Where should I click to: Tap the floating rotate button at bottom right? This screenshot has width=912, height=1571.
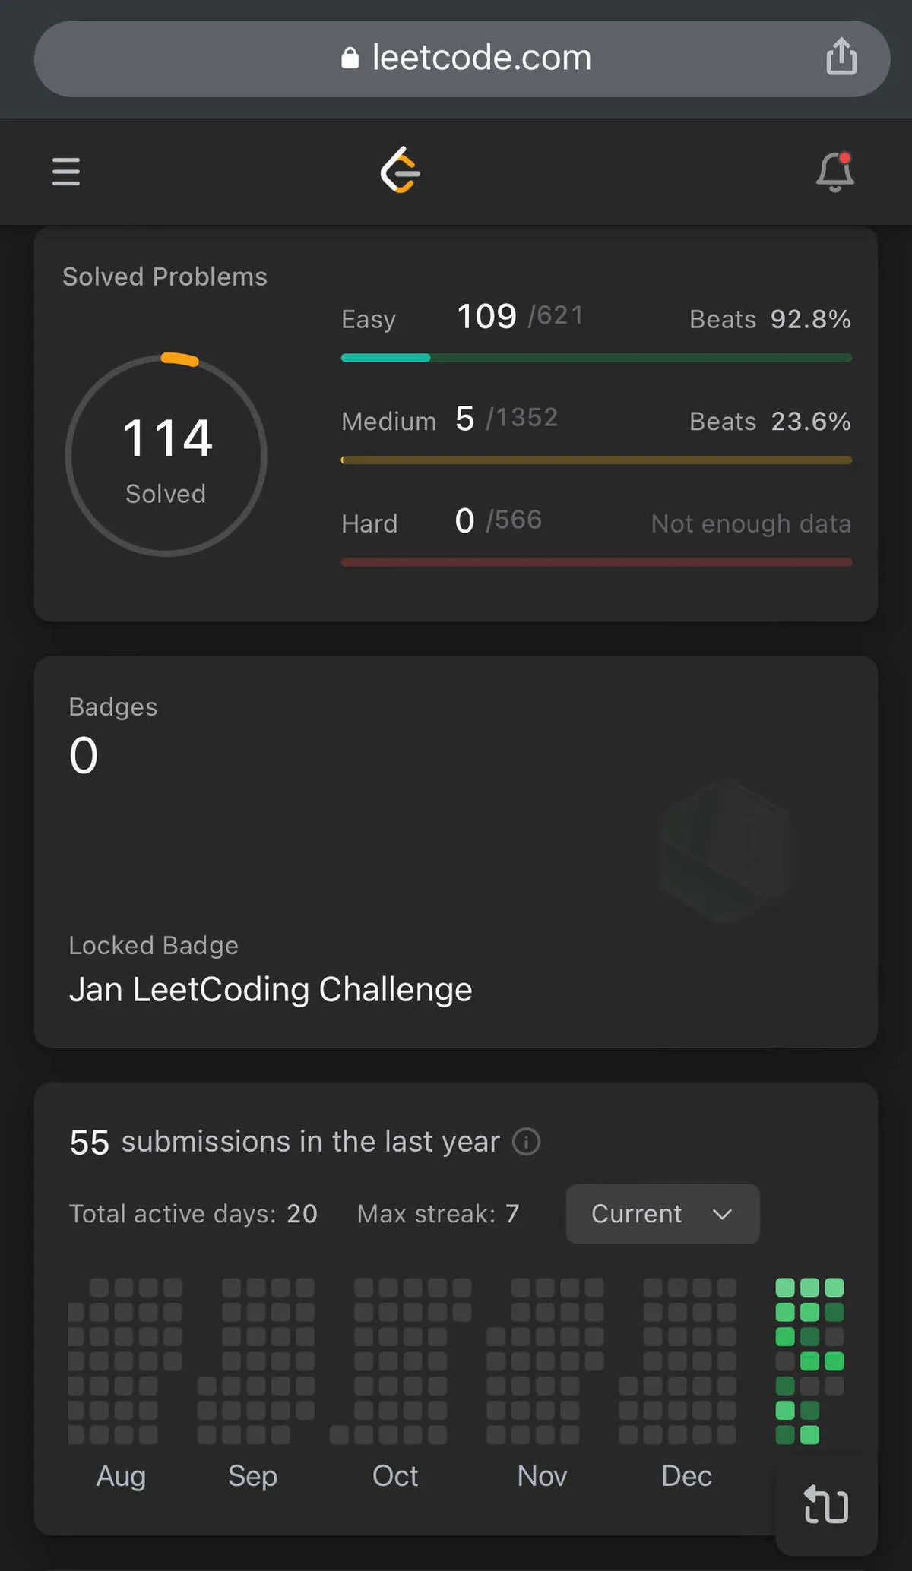(x=826, y=1504)
